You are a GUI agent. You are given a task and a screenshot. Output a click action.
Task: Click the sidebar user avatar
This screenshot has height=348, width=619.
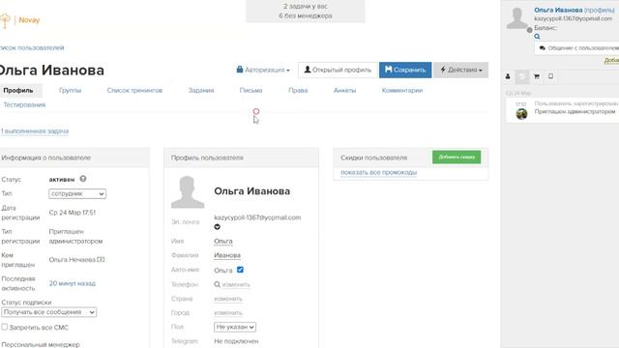click(517, 18)
